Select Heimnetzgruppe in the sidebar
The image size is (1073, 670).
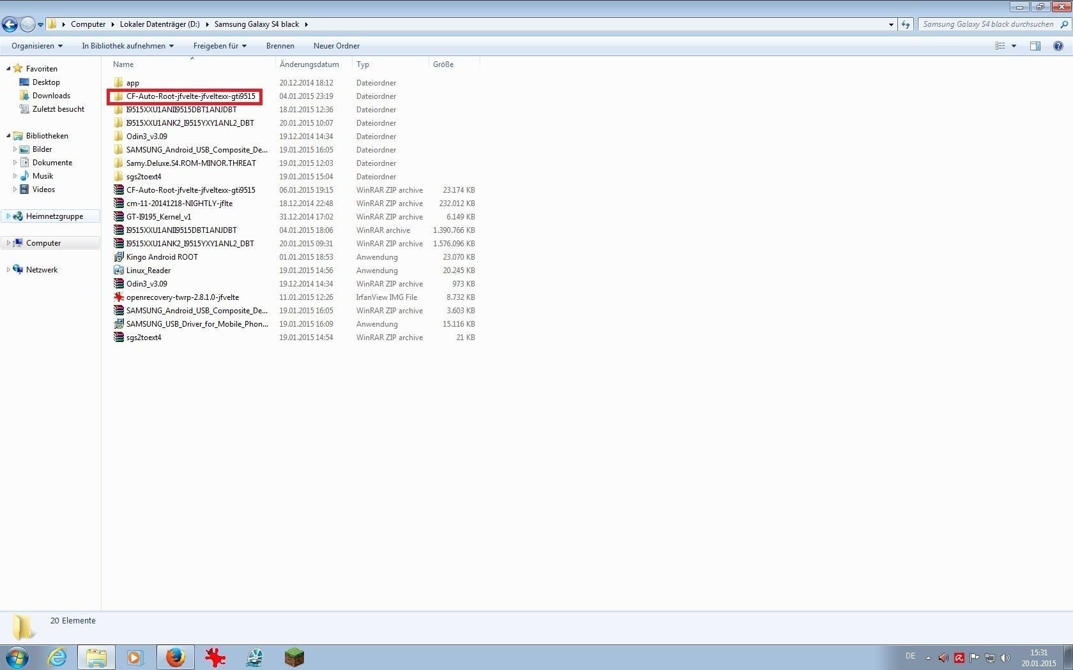coord(50,216)
